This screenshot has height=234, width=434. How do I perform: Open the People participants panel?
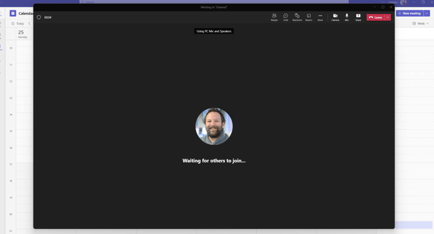point(274,17)
